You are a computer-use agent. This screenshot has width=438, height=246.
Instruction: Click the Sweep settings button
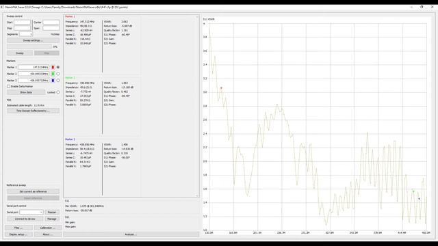point(33,40)
